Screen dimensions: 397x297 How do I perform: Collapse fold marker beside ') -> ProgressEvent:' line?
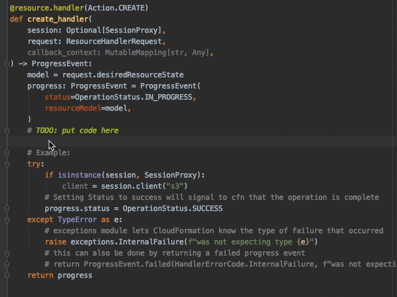coord(7,64)
